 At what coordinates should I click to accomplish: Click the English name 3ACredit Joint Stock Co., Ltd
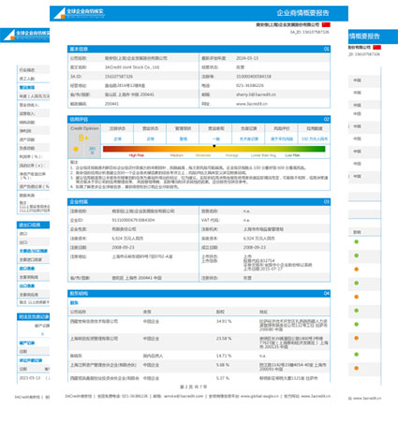(132, 67)
